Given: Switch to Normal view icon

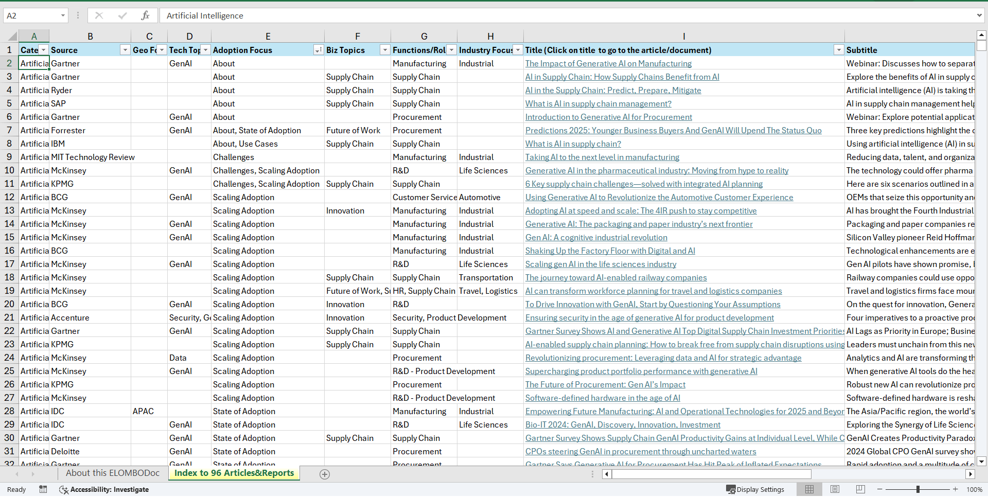Looking at the screenshot, I should coord(809,489).
